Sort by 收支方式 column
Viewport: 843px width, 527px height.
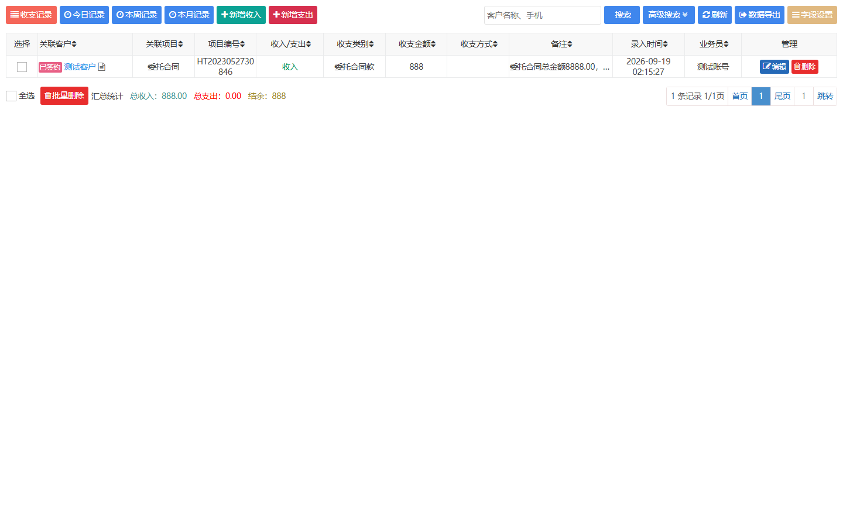click(479, 44)
